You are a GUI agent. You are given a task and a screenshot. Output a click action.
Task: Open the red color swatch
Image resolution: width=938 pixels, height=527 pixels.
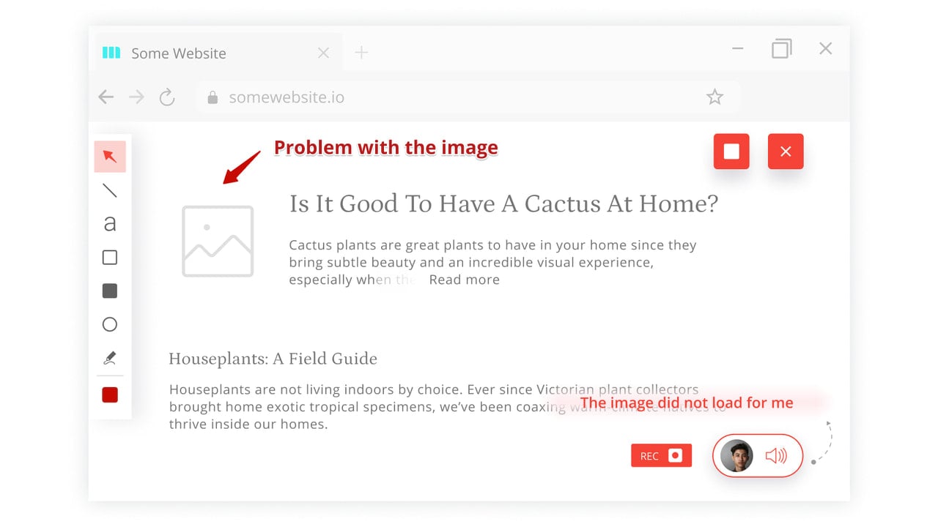(110, 395)
